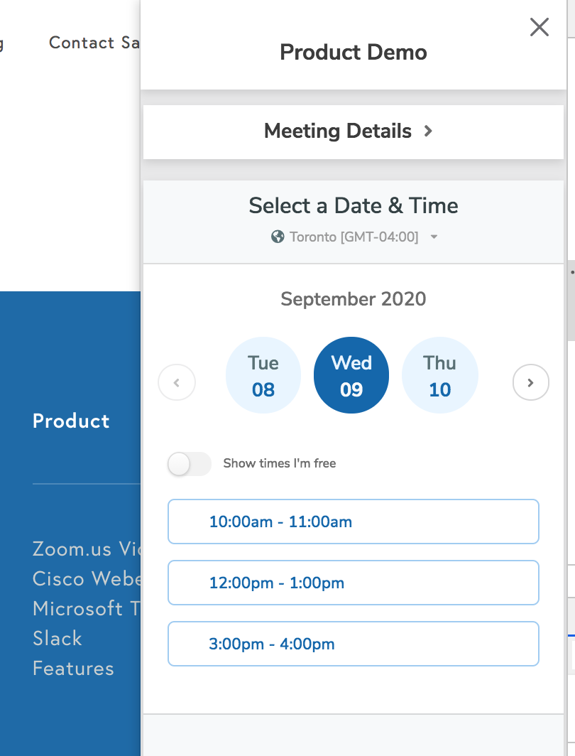Toggle Show times I'm free

pyautogui.click(x=190, y=464)
